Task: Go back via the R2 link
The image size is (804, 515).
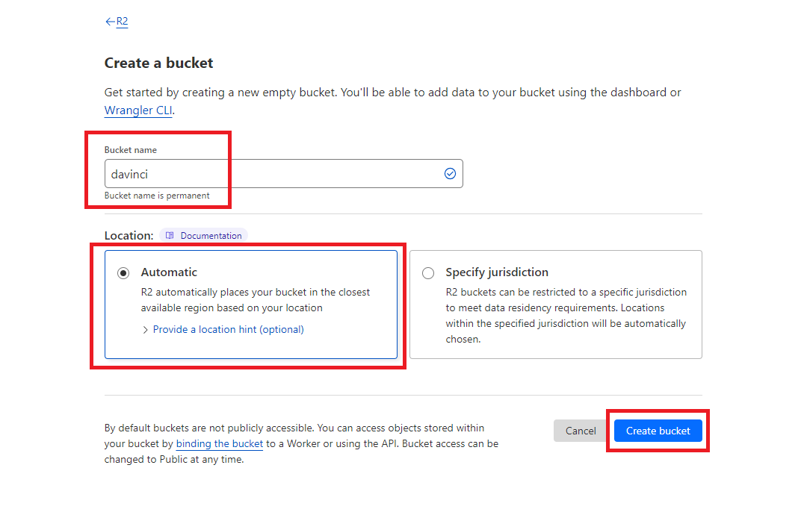Action: [x=122, y=22]
